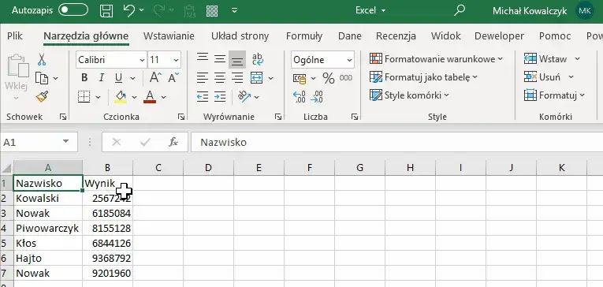
Task: Center text horizontally icon
Action: [220, 78]
